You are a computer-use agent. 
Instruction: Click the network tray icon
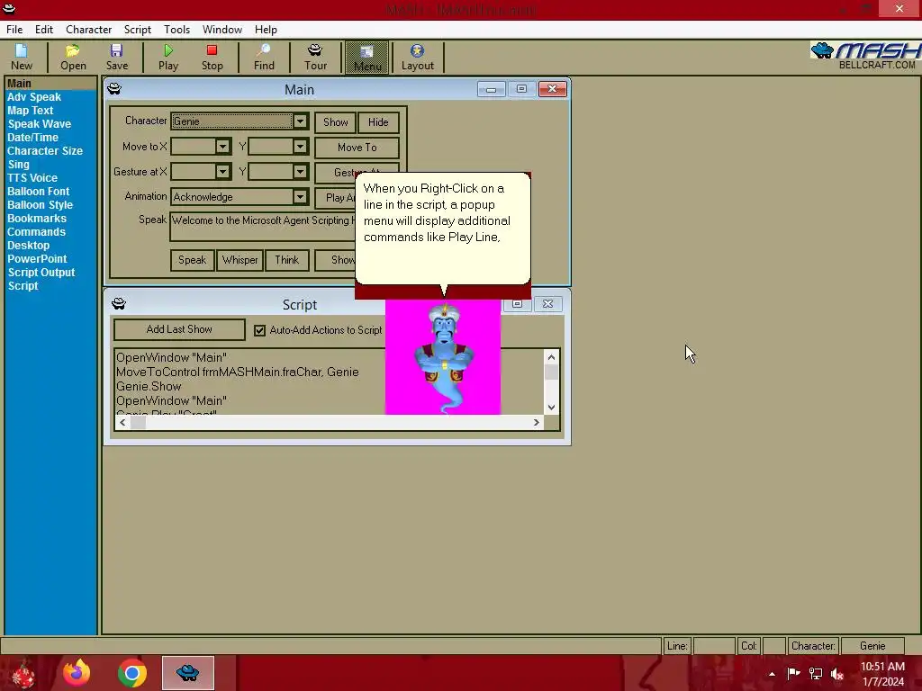click(816, 674)
